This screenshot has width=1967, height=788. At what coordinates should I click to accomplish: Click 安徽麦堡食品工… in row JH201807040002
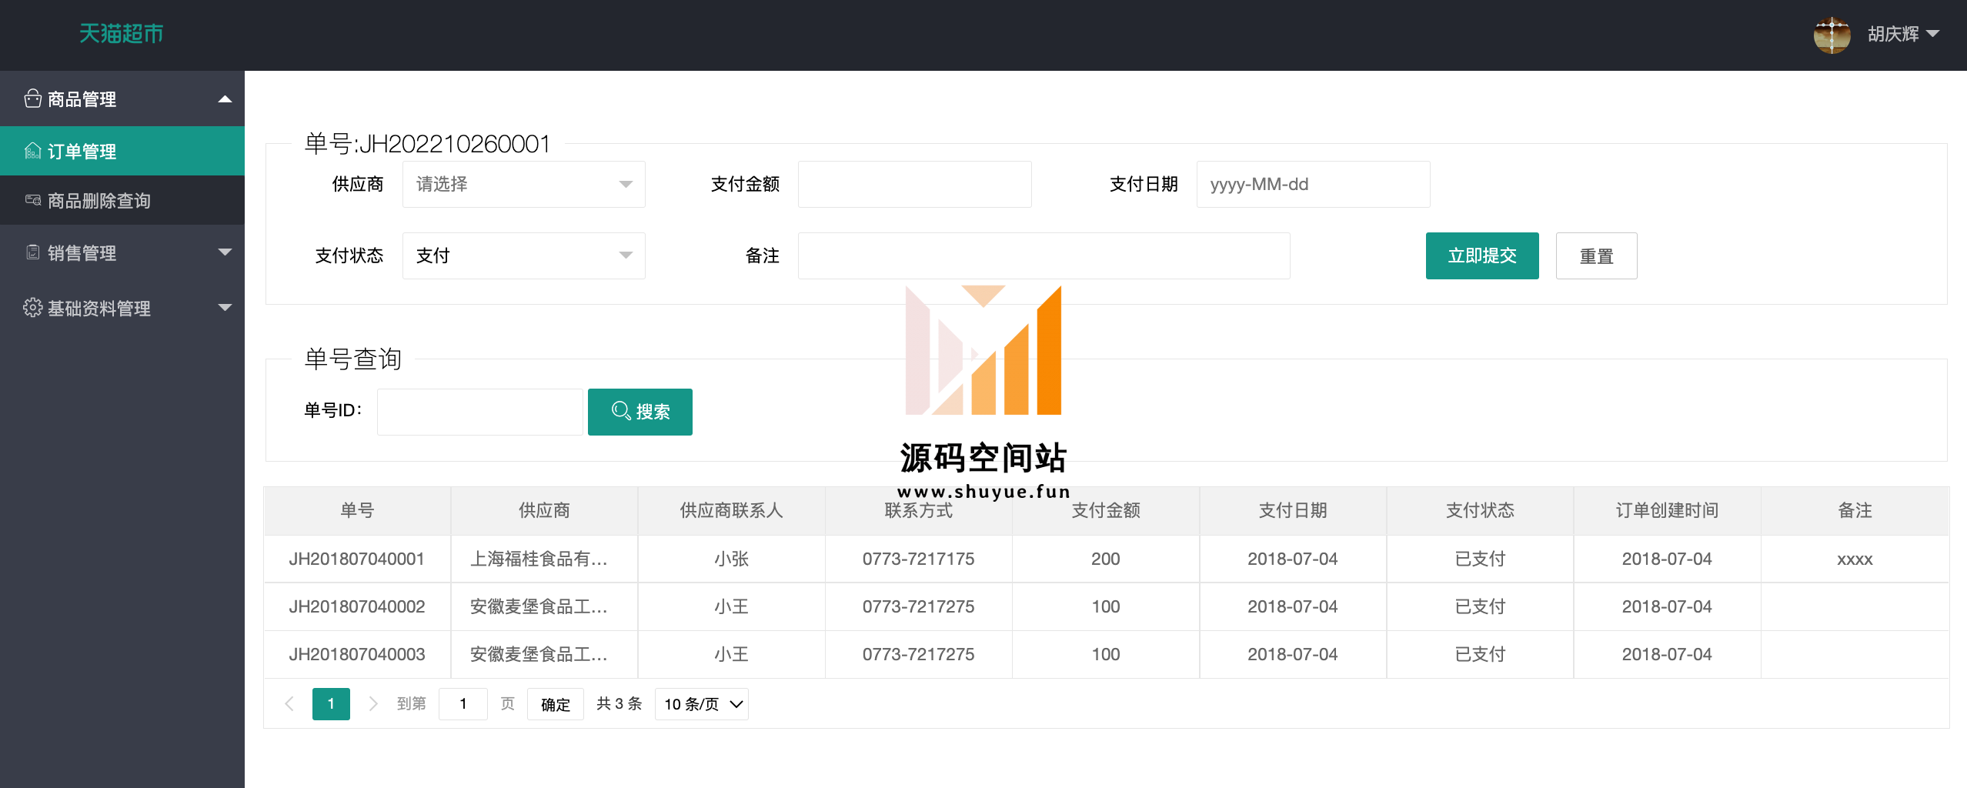(544, 606)
